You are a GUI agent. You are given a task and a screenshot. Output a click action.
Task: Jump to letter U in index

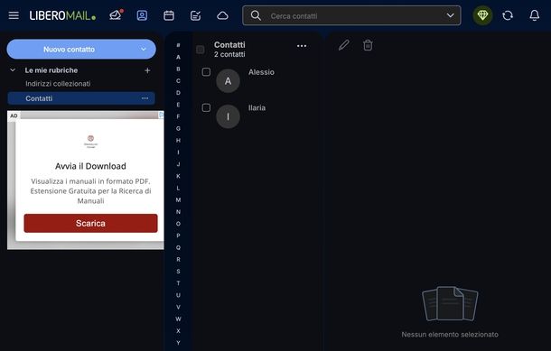[x=178, y=295]
